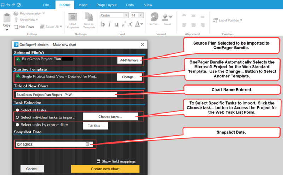The height and width of the screenshot is (175, 283).
Task: Switch to the View ribbon tab
Action: tap(148, 5)
